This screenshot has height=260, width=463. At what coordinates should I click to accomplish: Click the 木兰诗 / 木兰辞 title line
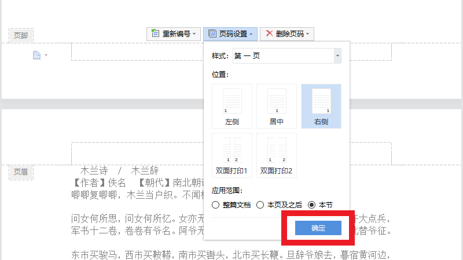(x=119, y=170)
